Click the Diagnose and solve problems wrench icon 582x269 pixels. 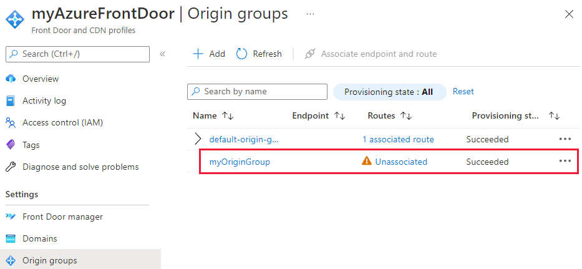(10, 167)
